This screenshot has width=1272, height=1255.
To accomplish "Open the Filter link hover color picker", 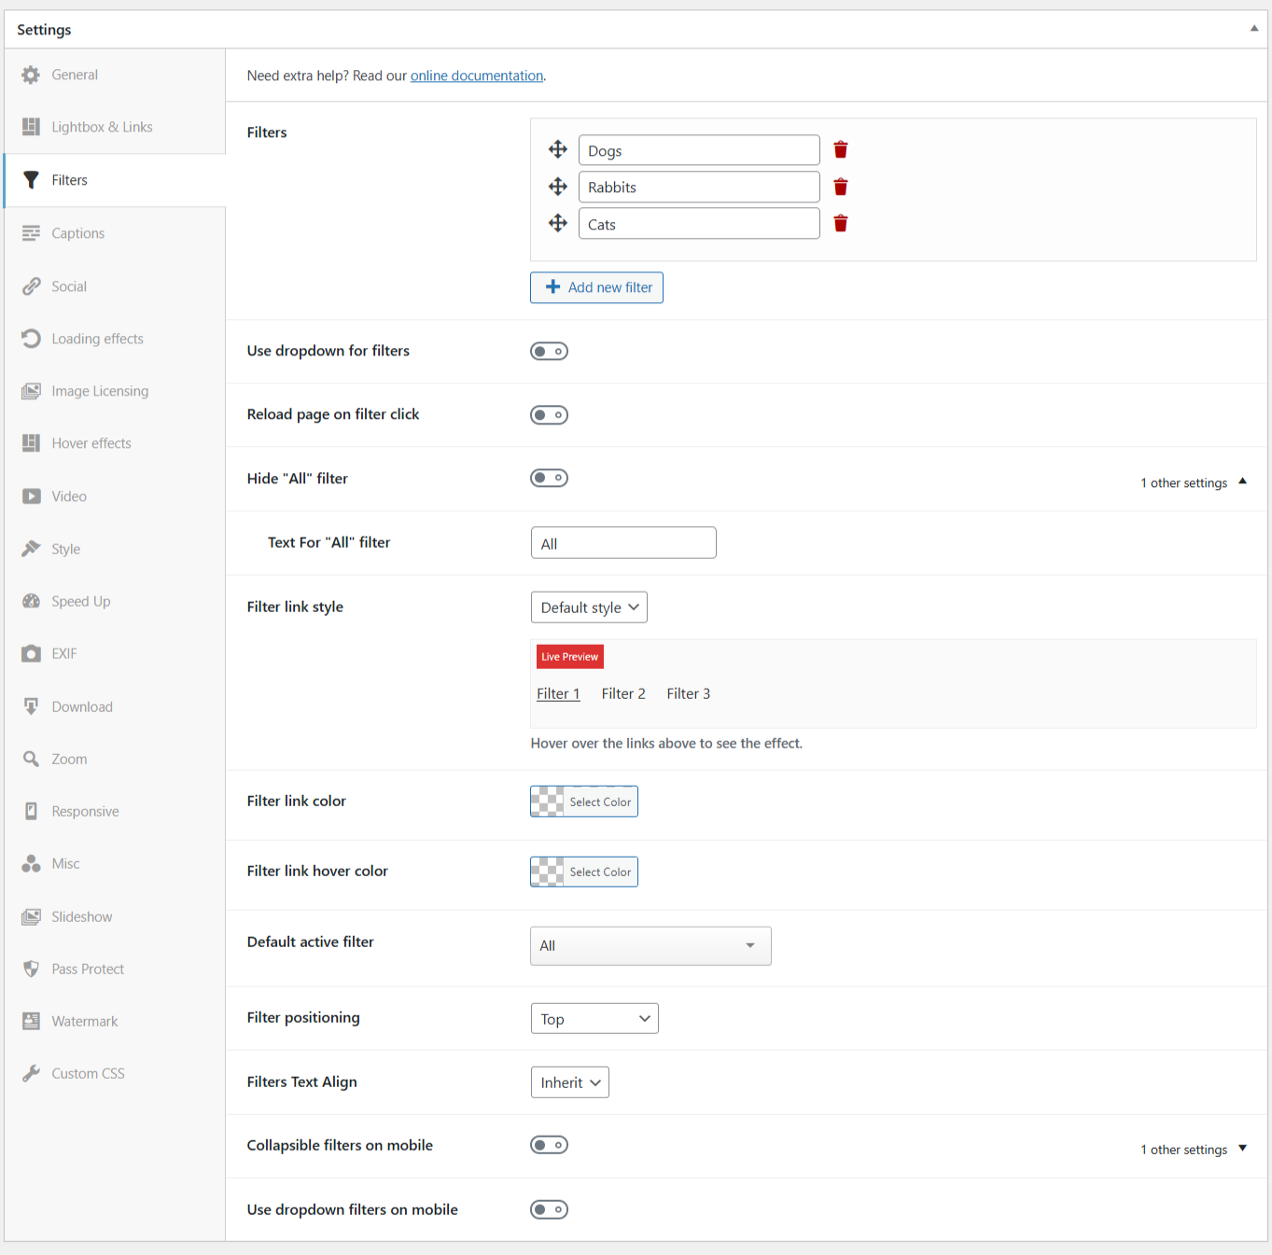I will [583, 872].
